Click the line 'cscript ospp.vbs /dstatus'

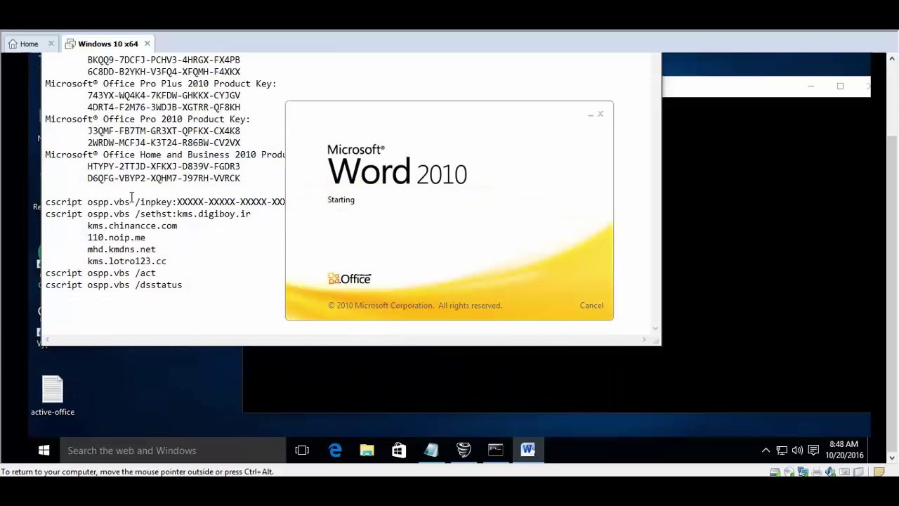[x=114, y=285]
